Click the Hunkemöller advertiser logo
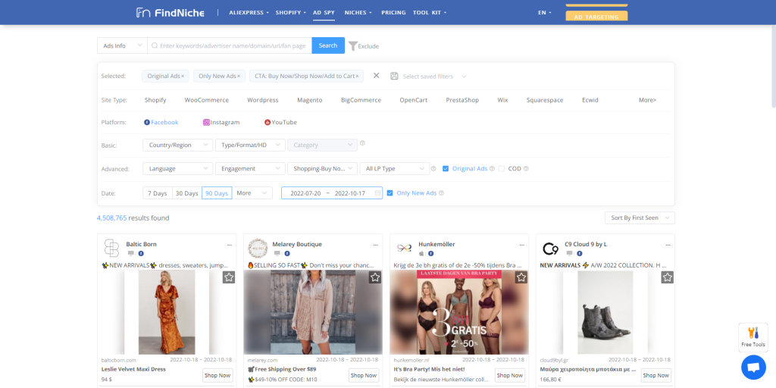 405,248
